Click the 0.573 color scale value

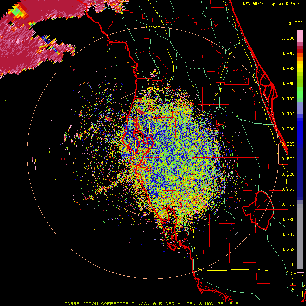click(288, 159)
